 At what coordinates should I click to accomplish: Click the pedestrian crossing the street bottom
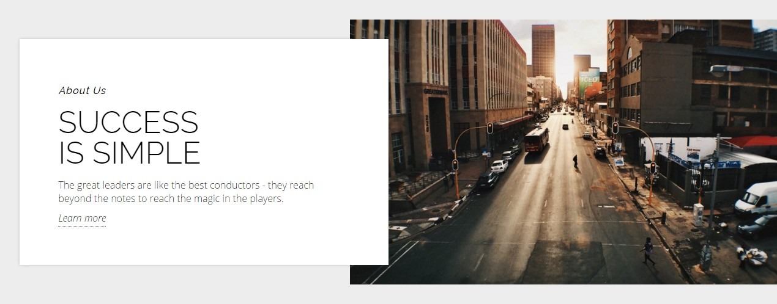point(648,251)
